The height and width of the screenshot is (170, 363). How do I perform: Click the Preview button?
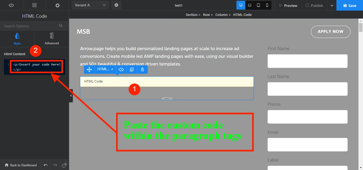pyautogui.click(x=288, y=5)
